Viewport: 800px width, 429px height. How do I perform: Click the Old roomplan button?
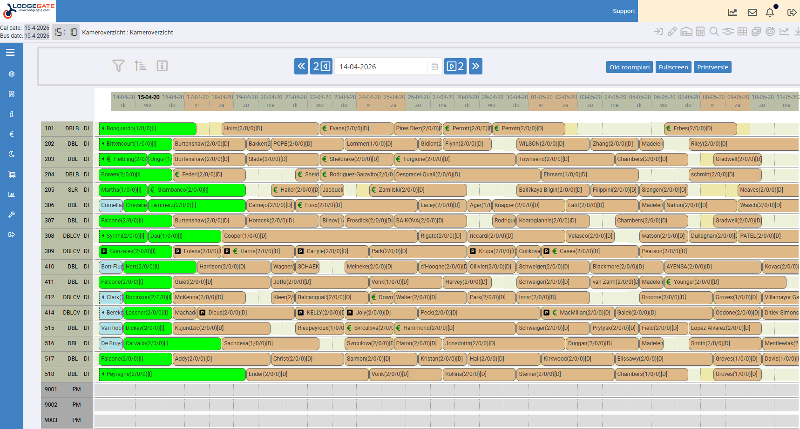pyautogui.click(x=629, y=67)
